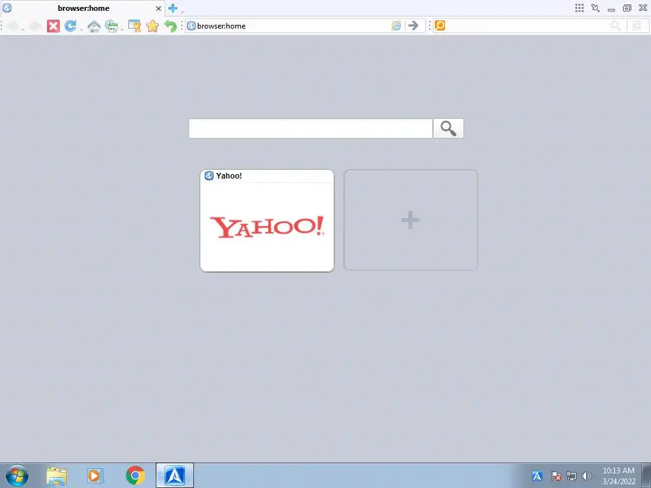
Task: Minimize the Avant Browser window
Action: (x=611, y=8)
